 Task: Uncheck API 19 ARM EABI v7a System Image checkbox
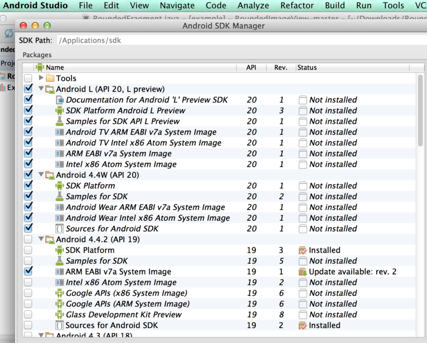(x=28, y=271)
